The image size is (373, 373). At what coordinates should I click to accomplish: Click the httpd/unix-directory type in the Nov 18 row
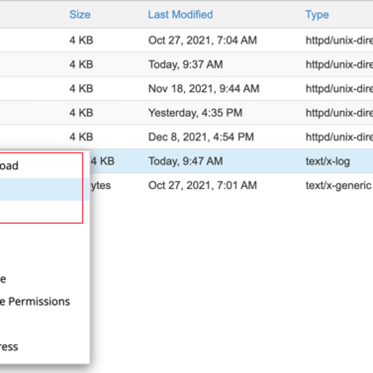(x=339, y=89)
